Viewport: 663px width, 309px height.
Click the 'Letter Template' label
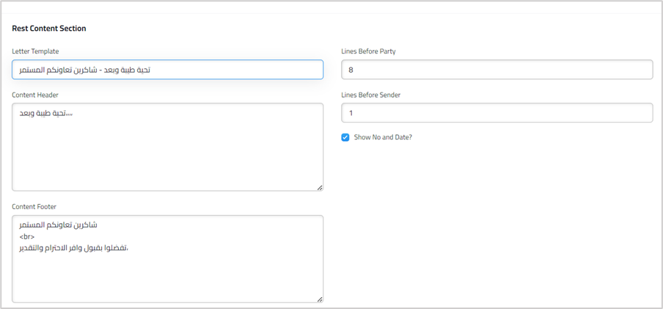(x=35, y=51)
